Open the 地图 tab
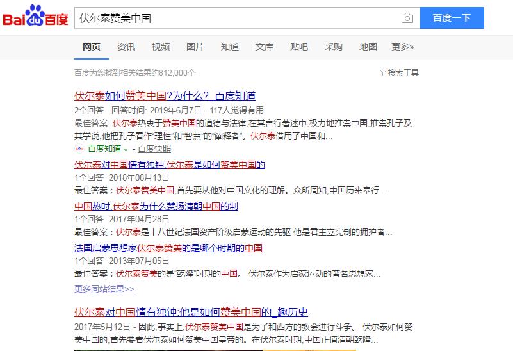This screenshot has height=351, width=513. click(368, 47)
